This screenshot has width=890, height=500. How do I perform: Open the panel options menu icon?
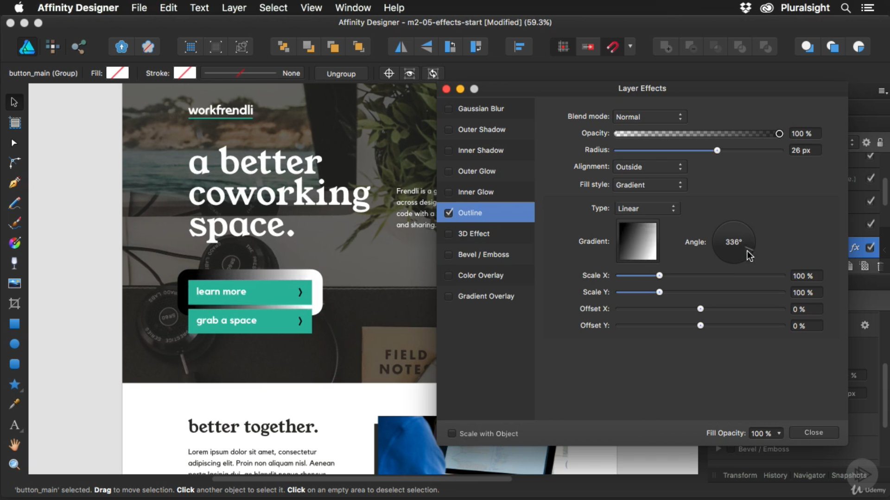click(883, 91)
